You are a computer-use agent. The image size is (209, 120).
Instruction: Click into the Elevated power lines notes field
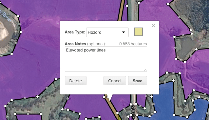tap(106, 59)
